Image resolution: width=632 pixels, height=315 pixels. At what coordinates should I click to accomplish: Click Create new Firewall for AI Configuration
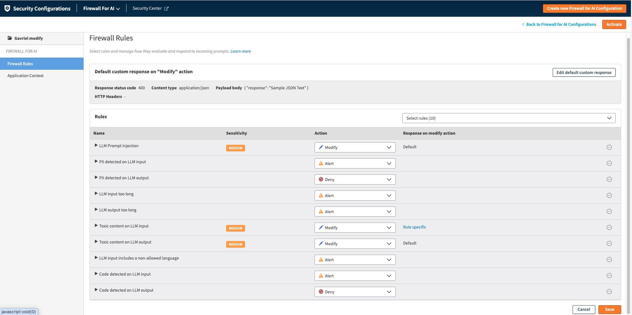click(x=584, y=8)
